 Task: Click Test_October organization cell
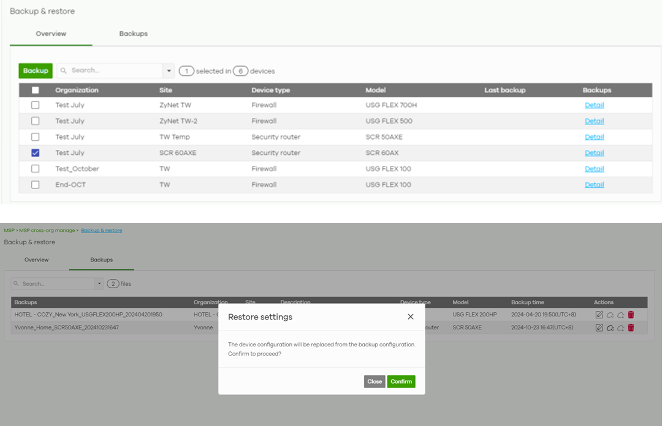click(x=77, y=169)
